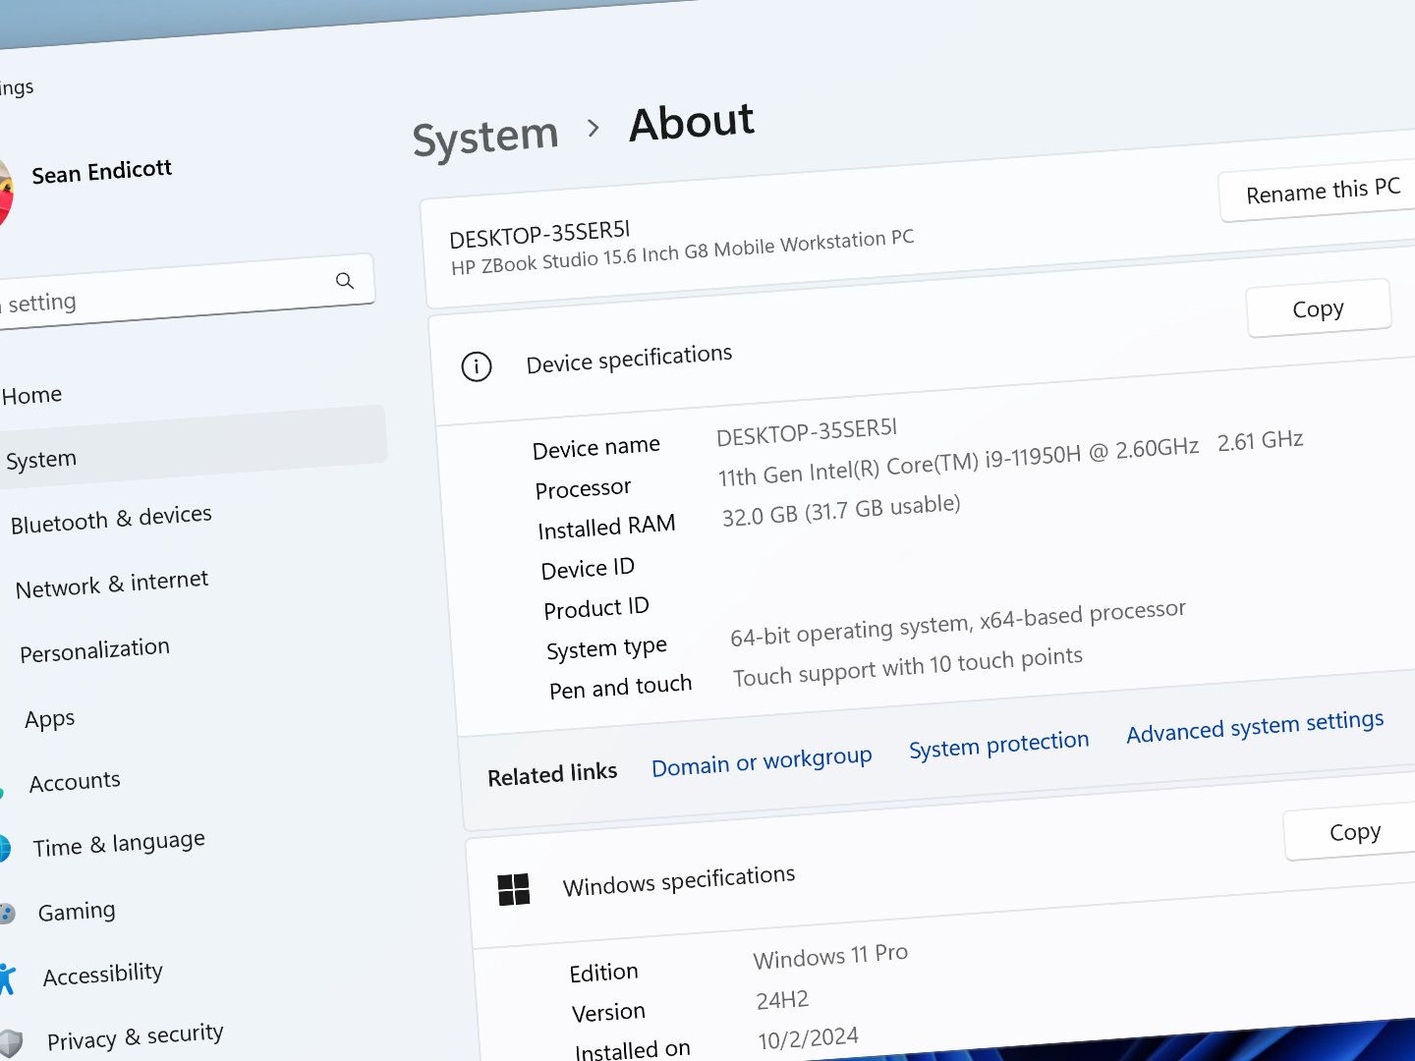Viewport: 1415px width, 1061px height.
Task: Copy the device specifications
Action: pos(1319,308)
